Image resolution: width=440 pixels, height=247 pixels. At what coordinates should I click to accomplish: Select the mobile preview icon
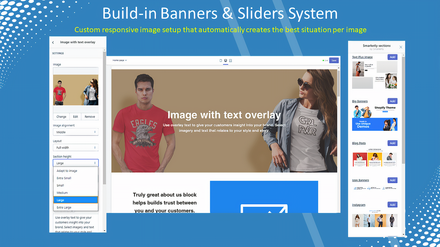pyautogui.click(x=220, y=60)
